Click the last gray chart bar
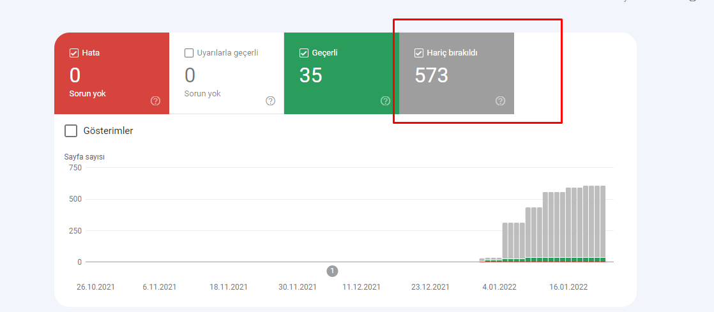 pyautogui.click(x=603, y=221)
